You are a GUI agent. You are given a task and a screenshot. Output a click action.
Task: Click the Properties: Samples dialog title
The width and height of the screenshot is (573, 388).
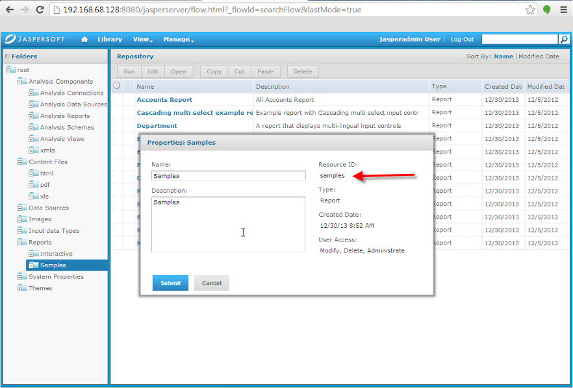pos(181,142)
